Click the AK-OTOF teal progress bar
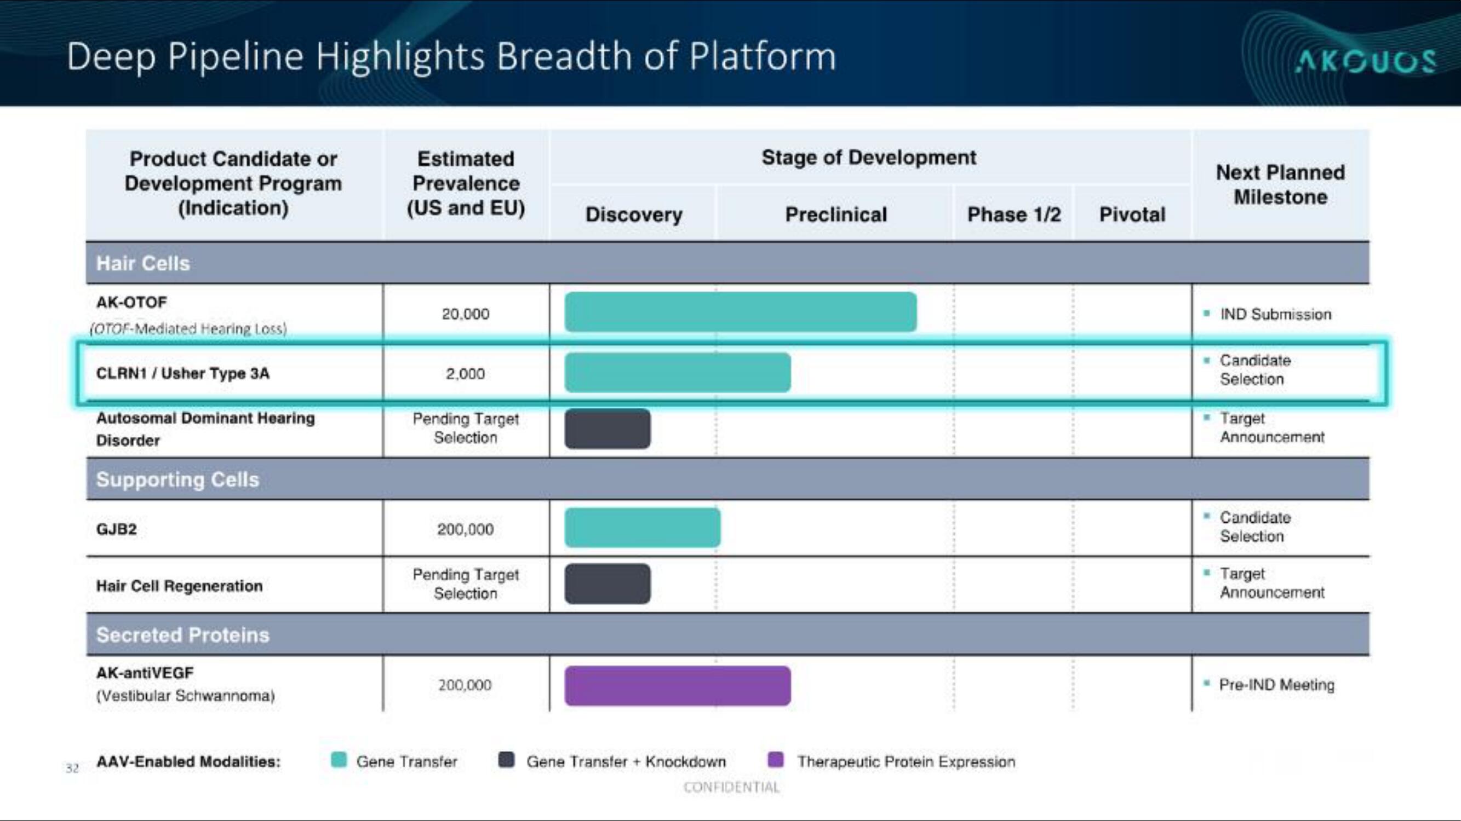The width and height of the screenshot is (1461, 821). (740, 311)
